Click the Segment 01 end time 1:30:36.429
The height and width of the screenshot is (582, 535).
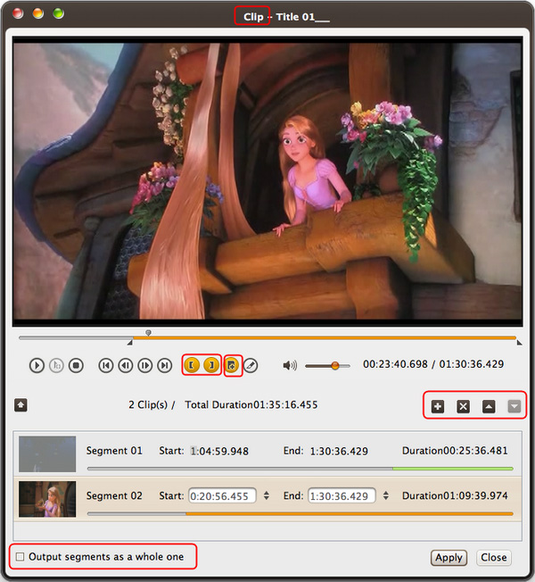click(x=339, y=451)
